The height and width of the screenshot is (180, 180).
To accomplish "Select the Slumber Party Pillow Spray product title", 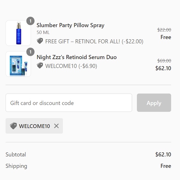I will [x=70, y=25].
